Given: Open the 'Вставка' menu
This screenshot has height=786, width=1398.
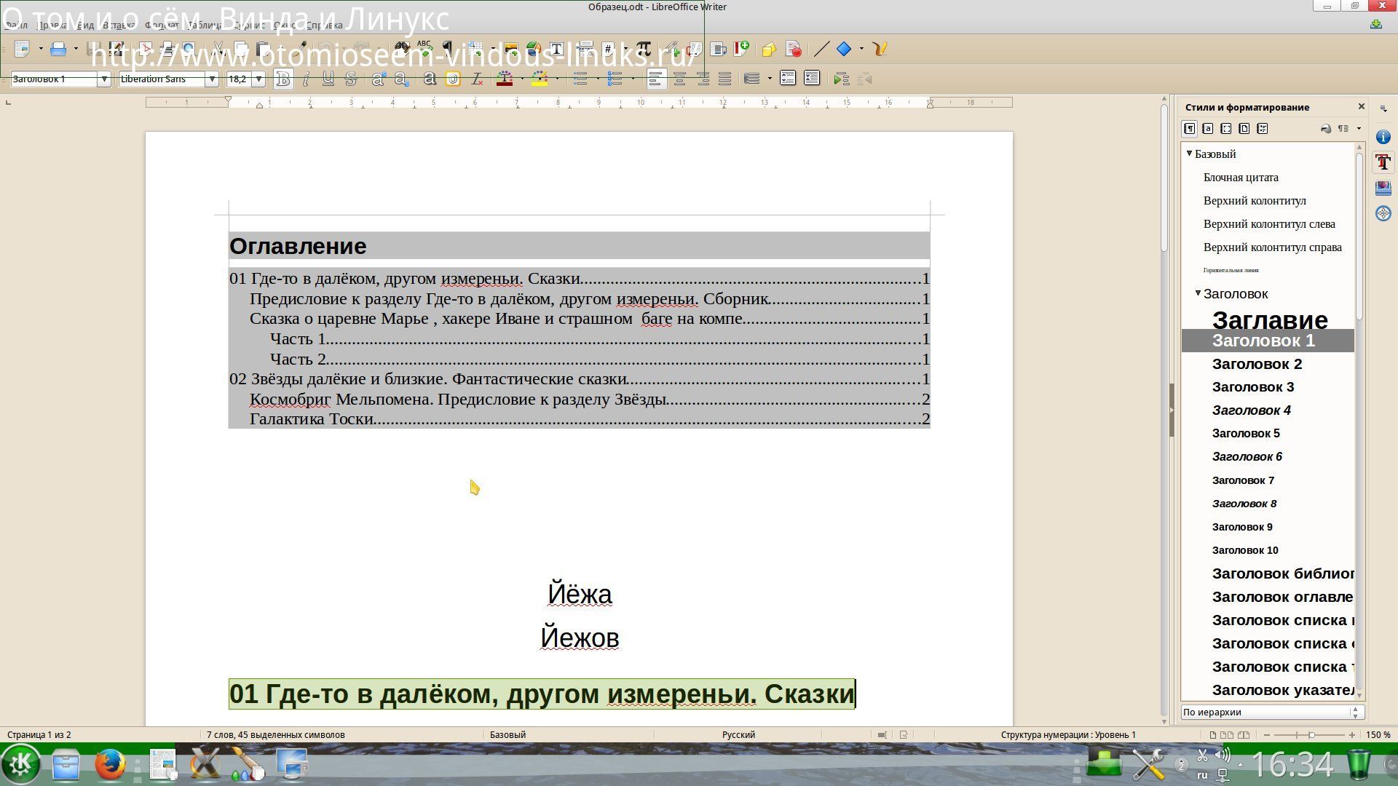Looking at the screenshot, I should point(119,25).
